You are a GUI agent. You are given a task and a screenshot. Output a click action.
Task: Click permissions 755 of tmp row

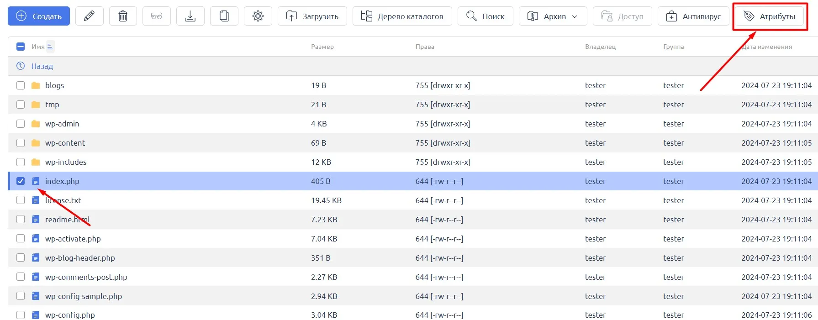click(x=443, y=105)
